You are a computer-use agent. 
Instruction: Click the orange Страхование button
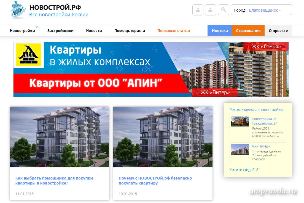248,31
